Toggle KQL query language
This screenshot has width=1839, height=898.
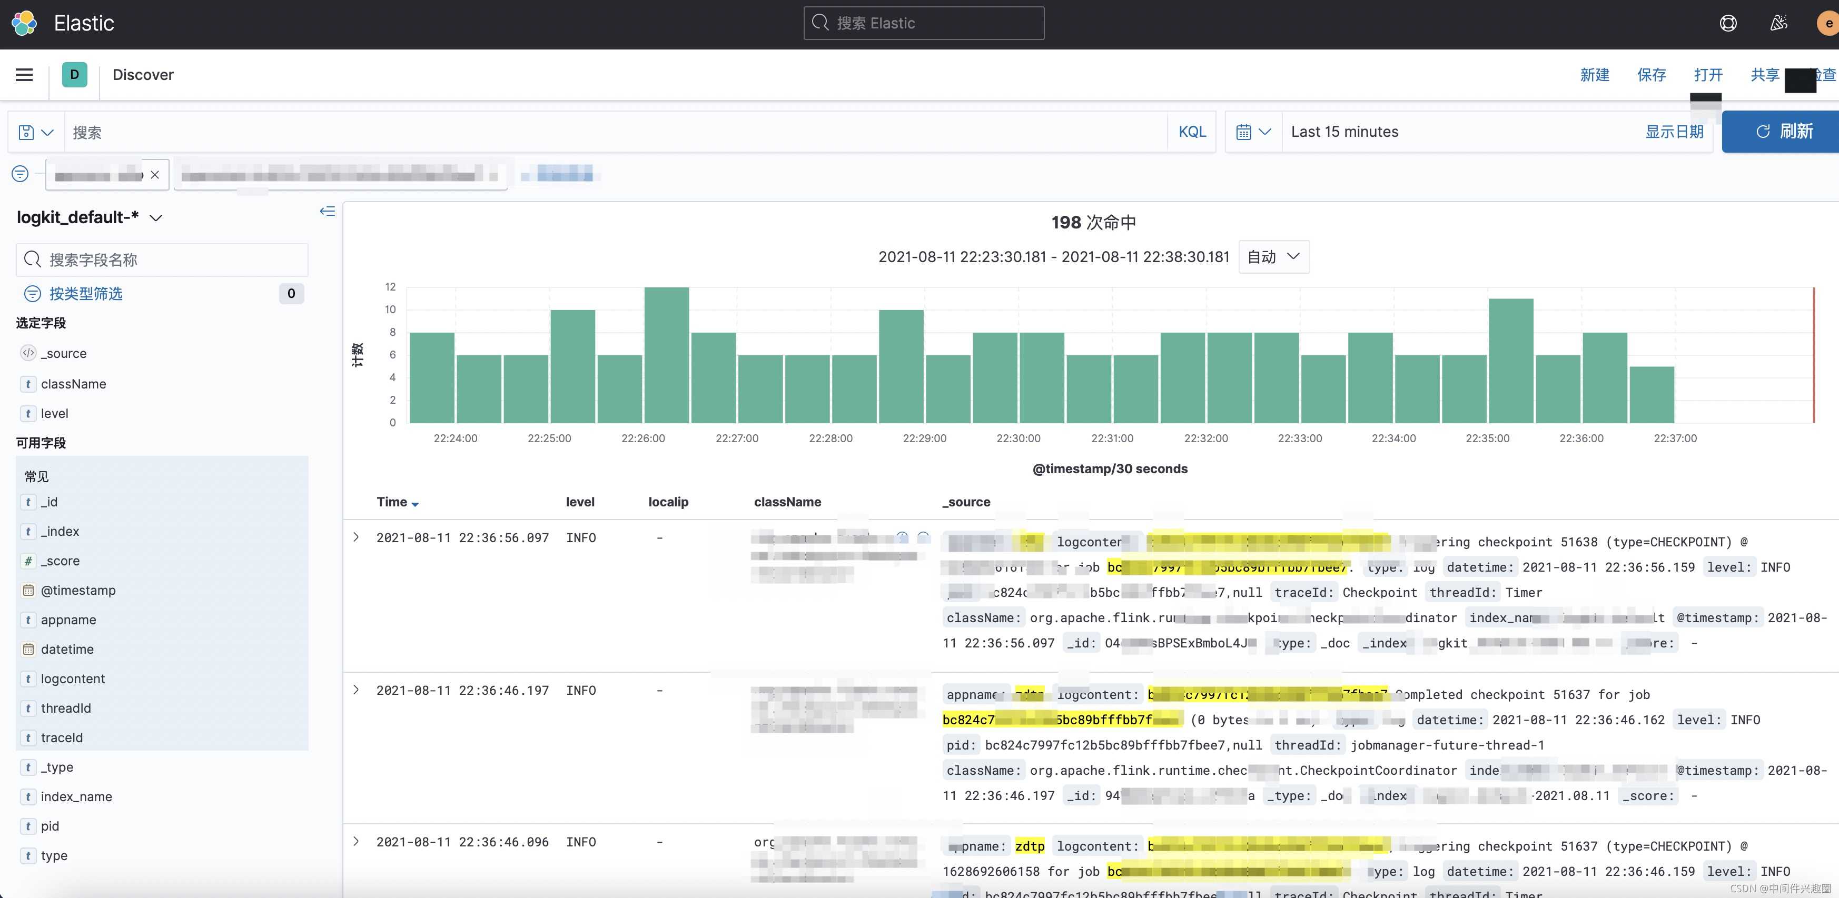pyautogui.click(x=1192, y=132)
